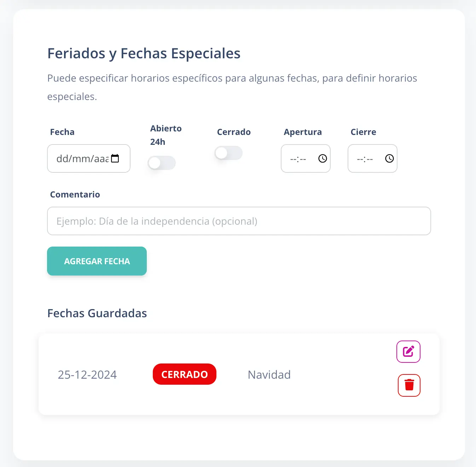This screenshot has width=476, height=467.
Task: Select the CERRADO badge on the Navidad row
Action: pos(184,374)
